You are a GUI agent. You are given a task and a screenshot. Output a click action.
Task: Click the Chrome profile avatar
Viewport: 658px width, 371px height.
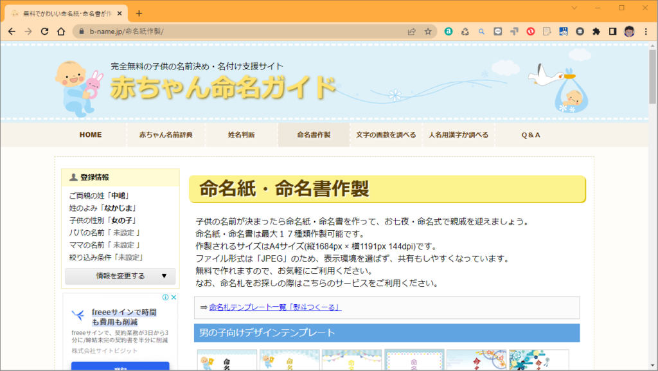[628, 30]
